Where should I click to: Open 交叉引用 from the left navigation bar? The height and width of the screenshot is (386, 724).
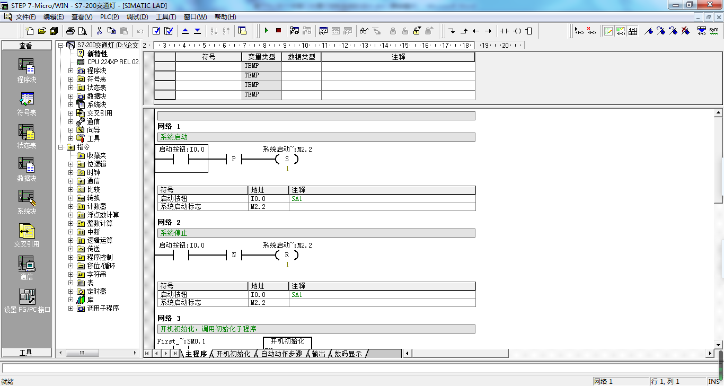point(27,235)
